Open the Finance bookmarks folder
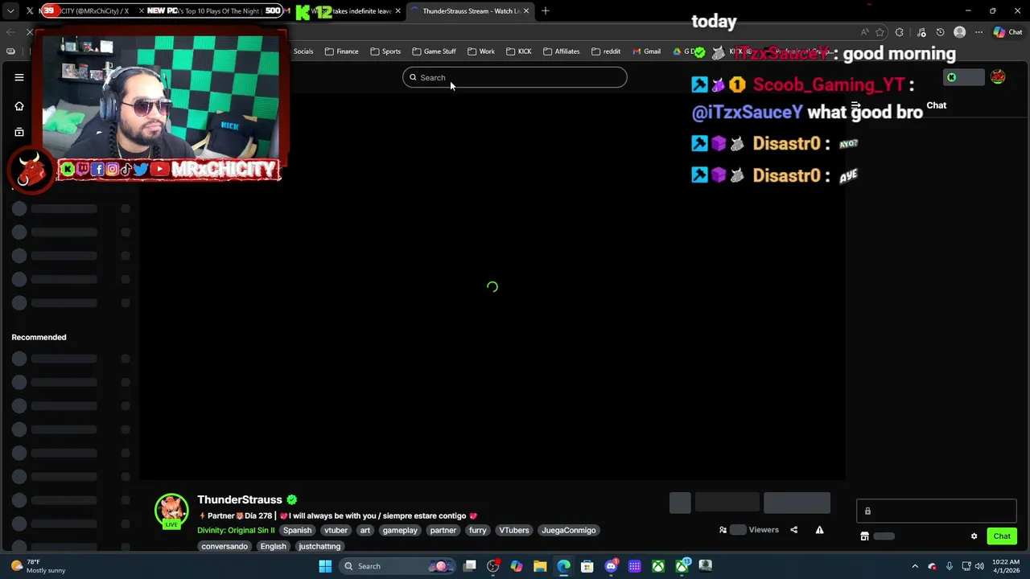 point(342,51)
